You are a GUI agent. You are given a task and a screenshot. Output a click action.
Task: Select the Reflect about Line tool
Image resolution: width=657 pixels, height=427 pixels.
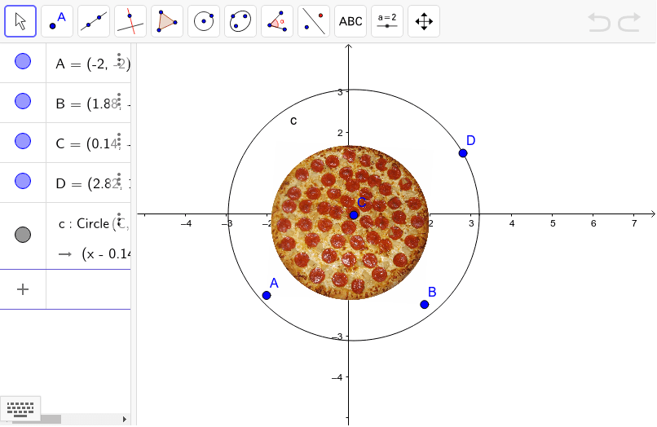pos(314,21)
